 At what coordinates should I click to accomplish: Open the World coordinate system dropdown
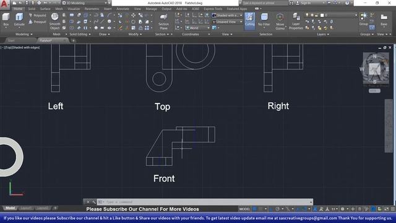[x=197, y=28]
